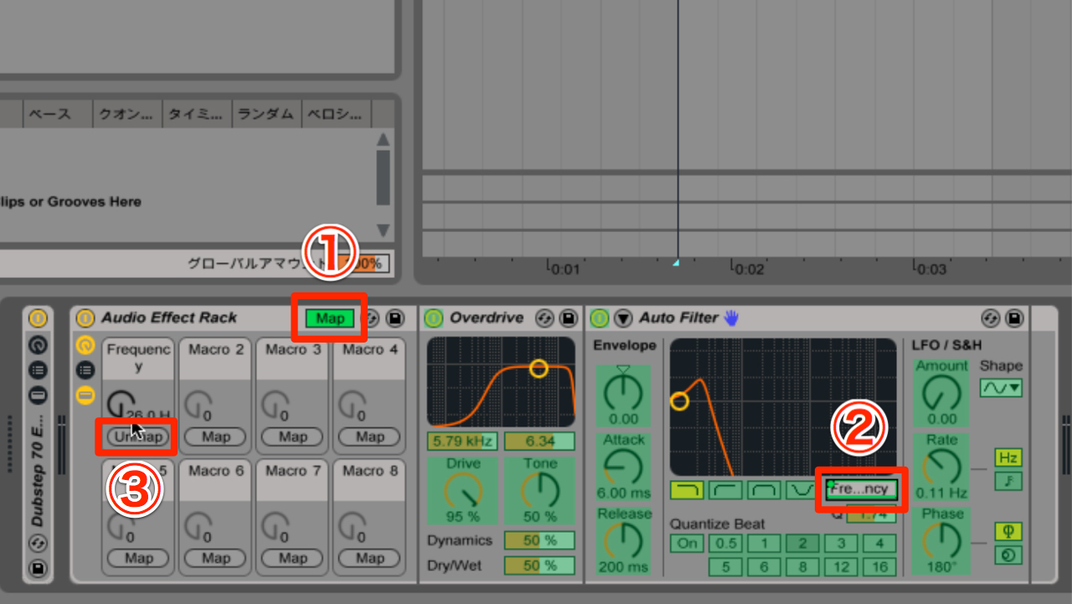This screenshot has height=604, width=1072.
Task: Turn off the Auto Filter device activator
Action: pyautogui.click(x=599, y=318)
